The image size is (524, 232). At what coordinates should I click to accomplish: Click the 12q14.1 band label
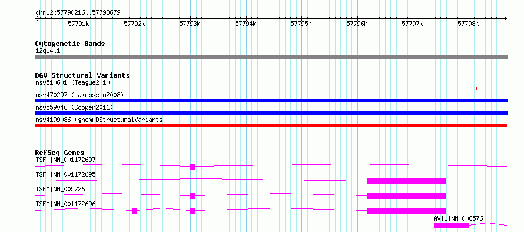(x=48, y=51)
